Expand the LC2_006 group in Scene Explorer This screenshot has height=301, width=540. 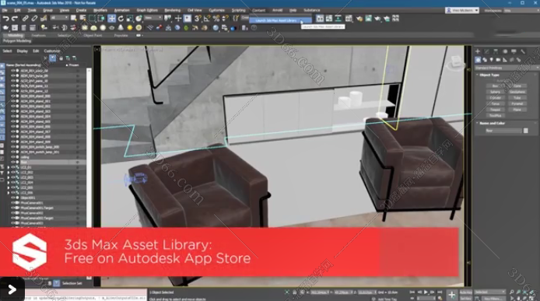[9, 193]
